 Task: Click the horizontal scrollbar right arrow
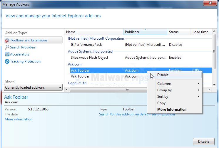pyautogui.click(x=209, y=90)
